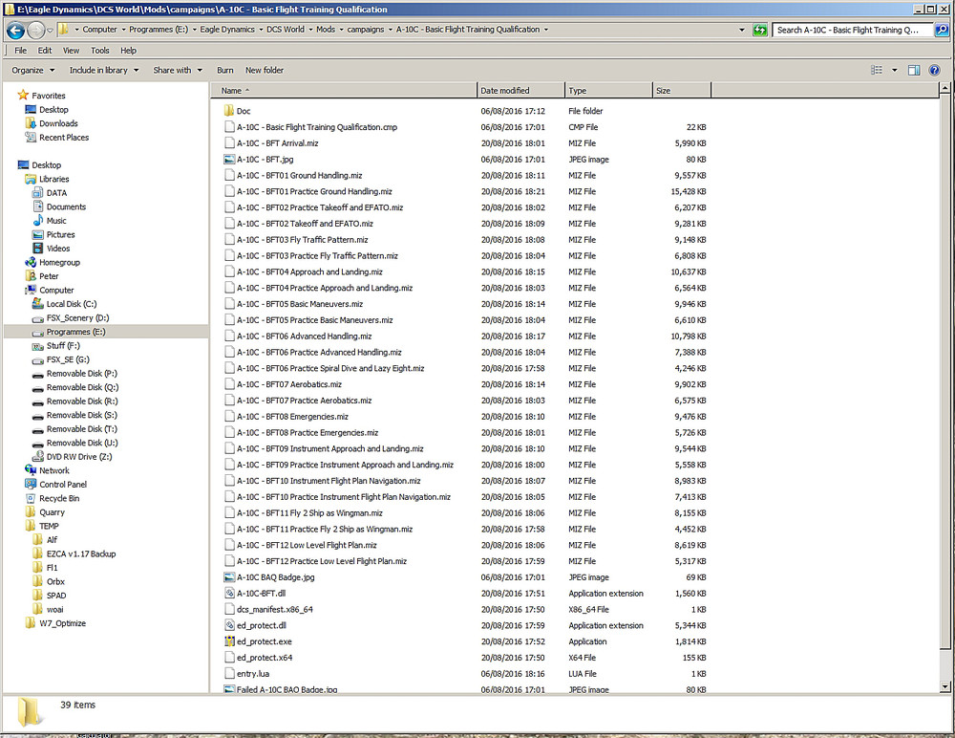Image resolution: width=955 pixels, height=738 pixels.
Task: Open the view options dropdown arrow
Action: click(x=895, y=70)
